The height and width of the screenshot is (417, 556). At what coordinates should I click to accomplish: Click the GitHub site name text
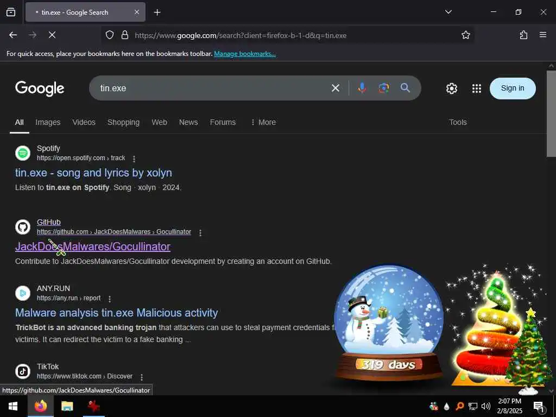pos(48,222)
